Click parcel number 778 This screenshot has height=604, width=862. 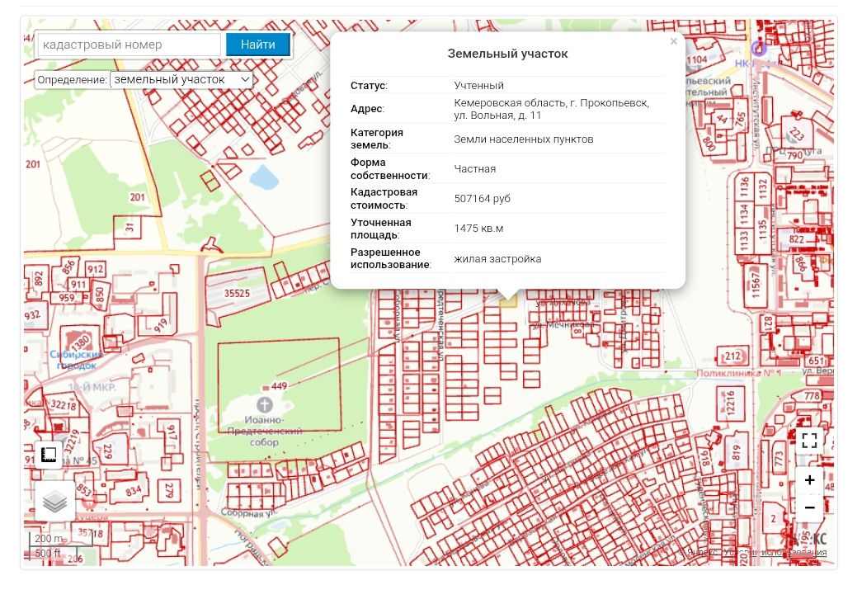[x=812, y=395]
